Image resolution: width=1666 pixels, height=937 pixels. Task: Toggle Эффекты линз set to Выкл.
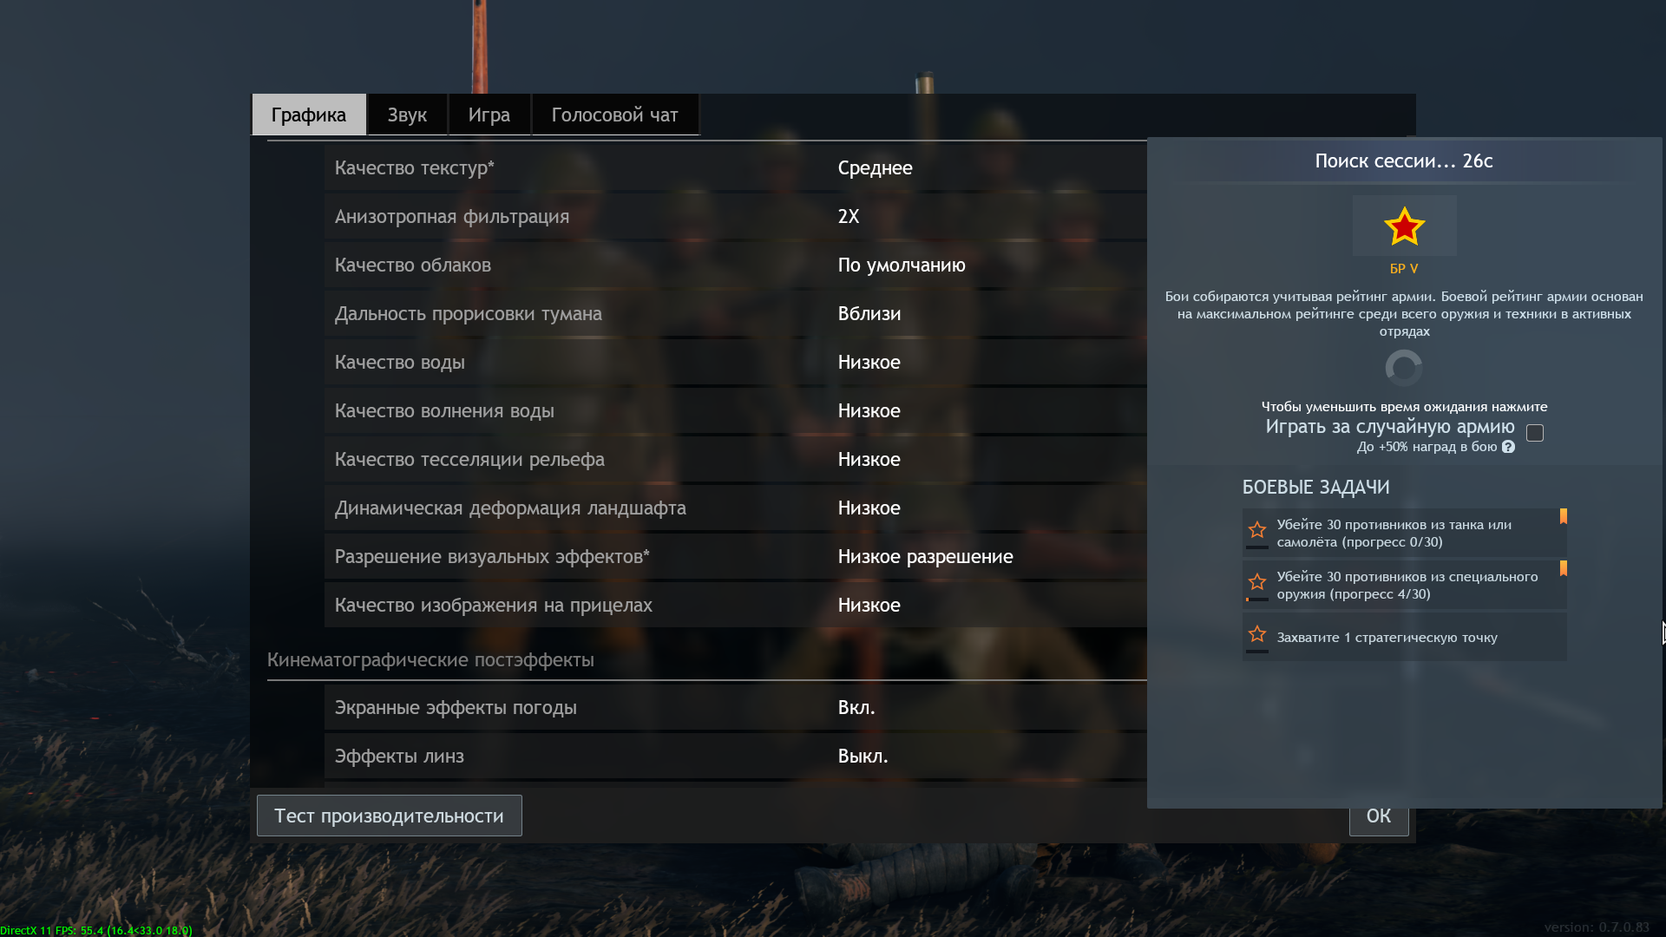coord(863,757)
